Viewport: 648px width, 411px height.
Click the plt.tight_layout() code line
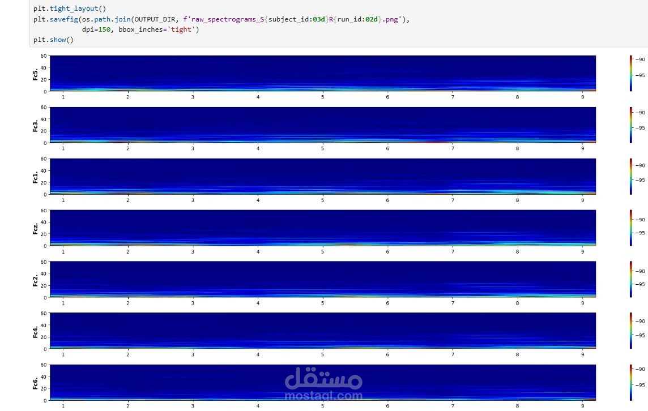(70, 8)
